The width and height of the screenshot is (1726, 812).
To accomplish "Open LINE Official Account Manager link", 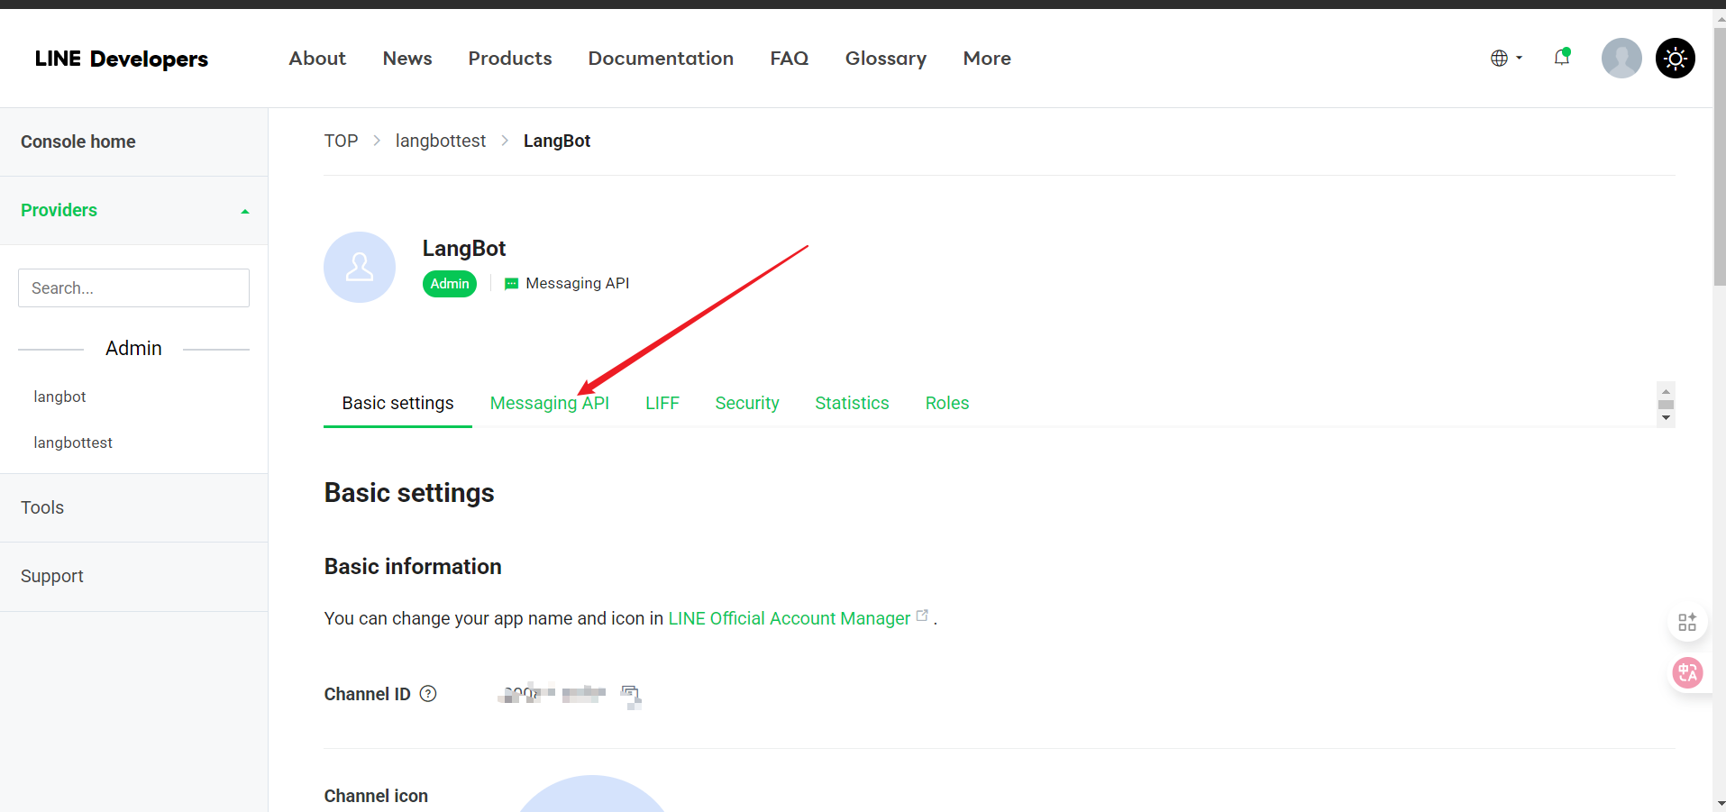I will tap(789, 618).
